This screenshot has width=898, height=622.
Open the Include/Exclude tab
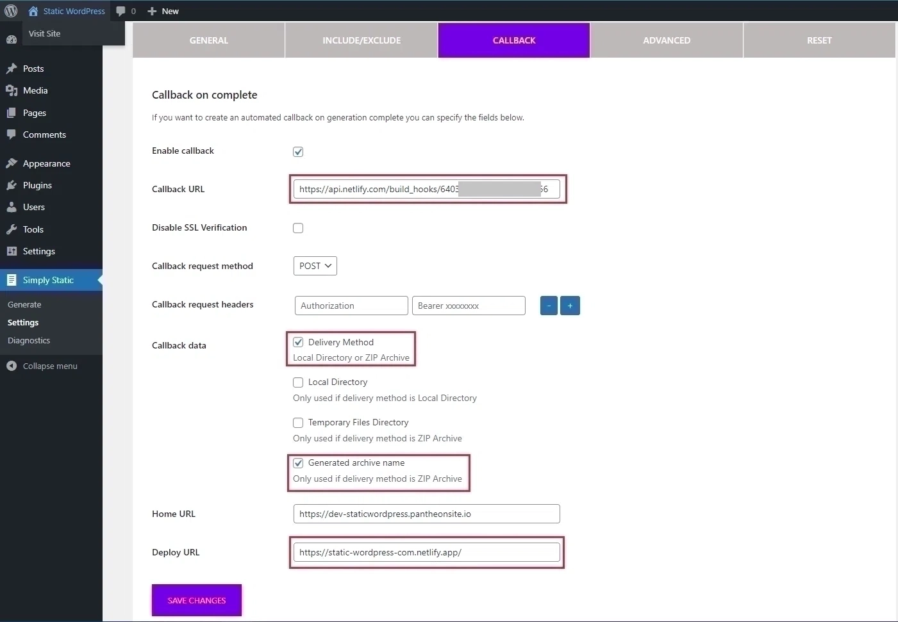click(x=361, y=40)
